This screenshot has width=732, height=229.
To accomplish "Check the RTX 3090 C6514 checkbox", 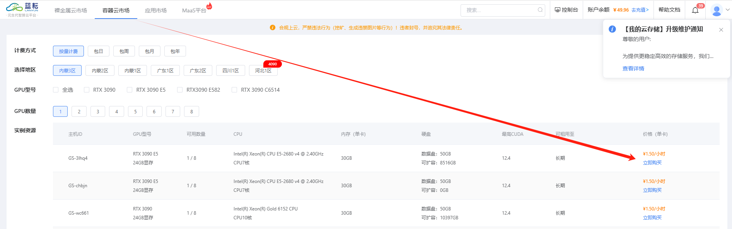I will [234, 90].
